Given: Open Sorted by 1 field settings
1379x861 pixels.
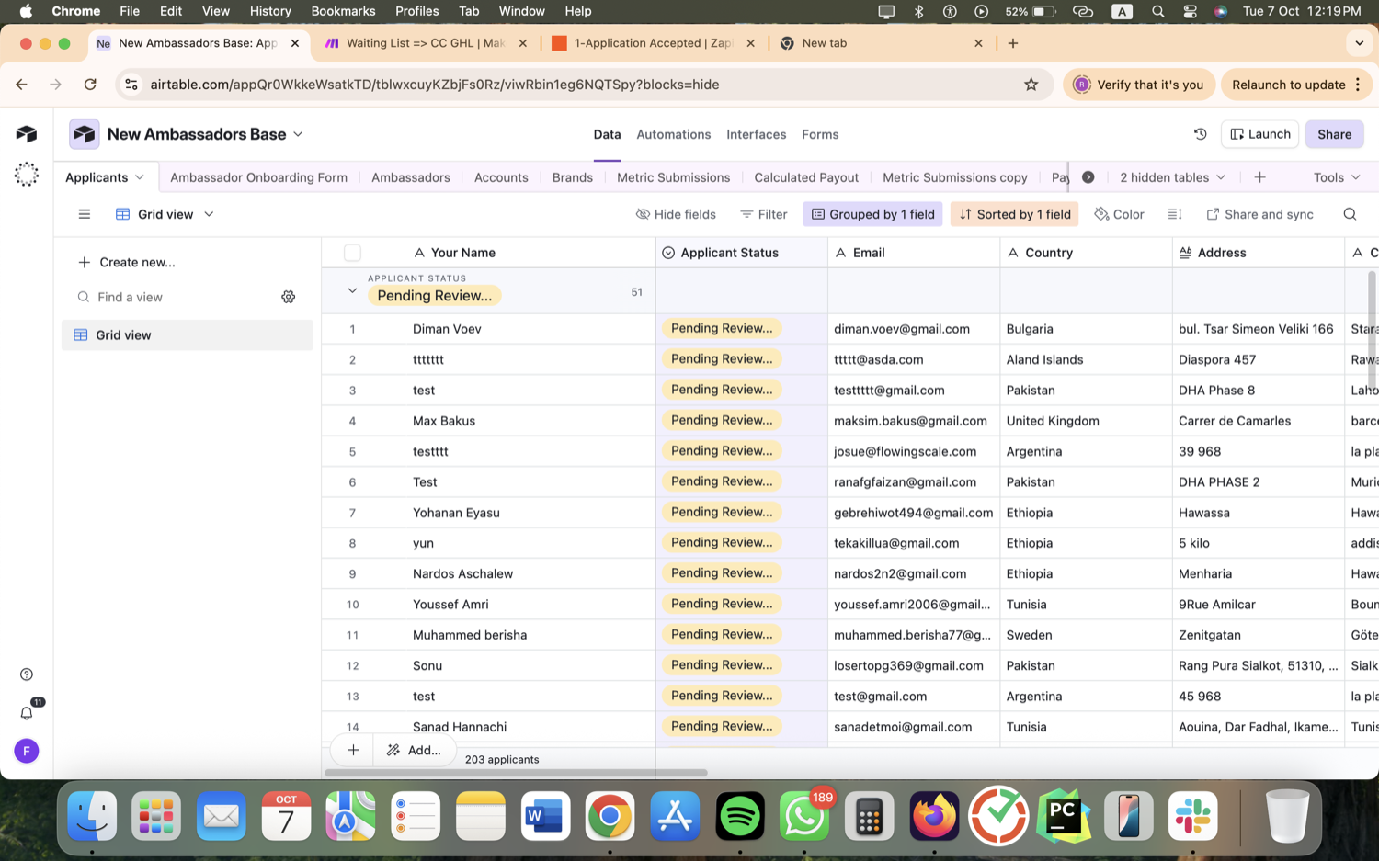Looking at the screenshot, I should click(x=1014, y=214).
